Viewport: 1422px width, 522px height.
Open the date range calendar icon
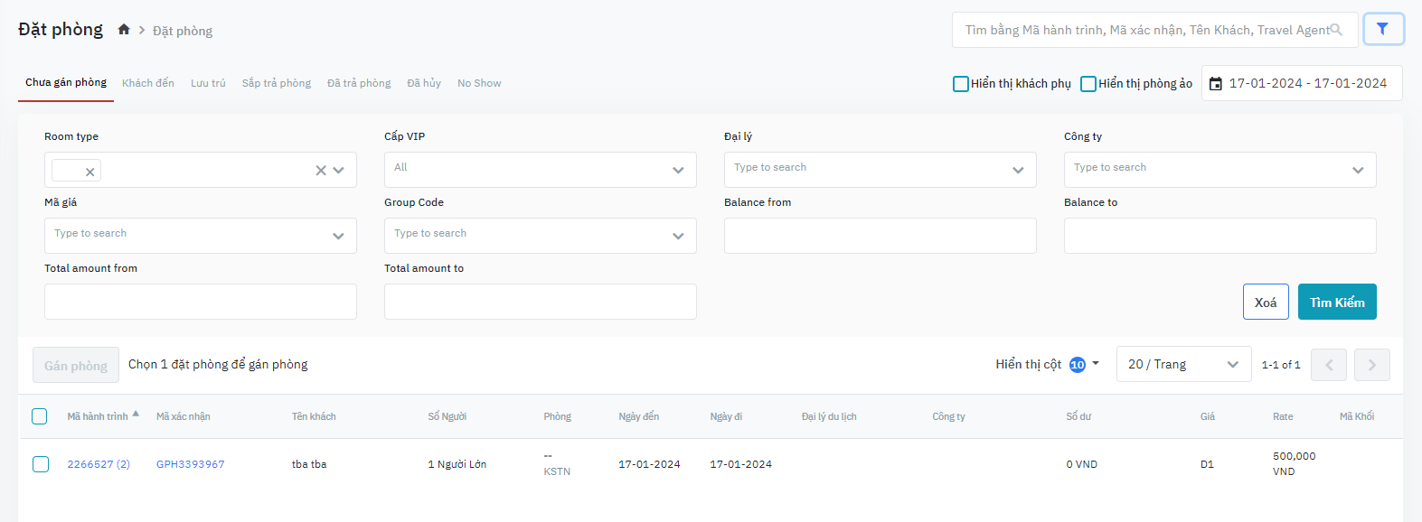coord(1216,83)
